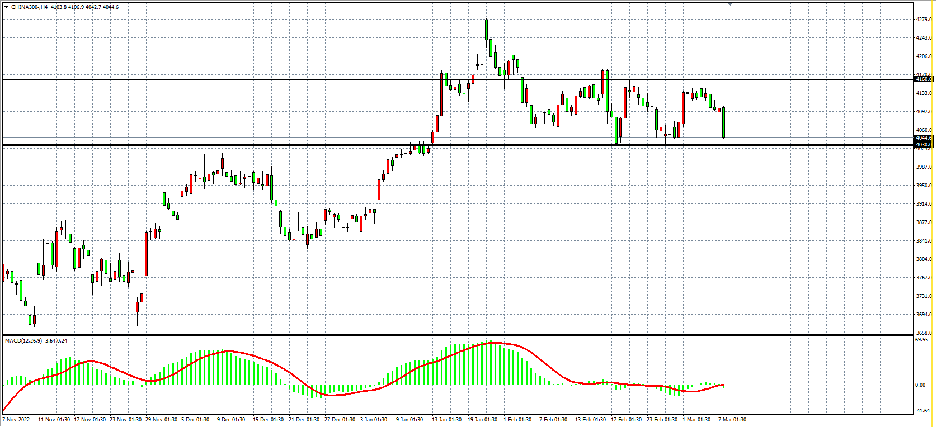Click the gray chart shift triangle marker

point(730,4)
